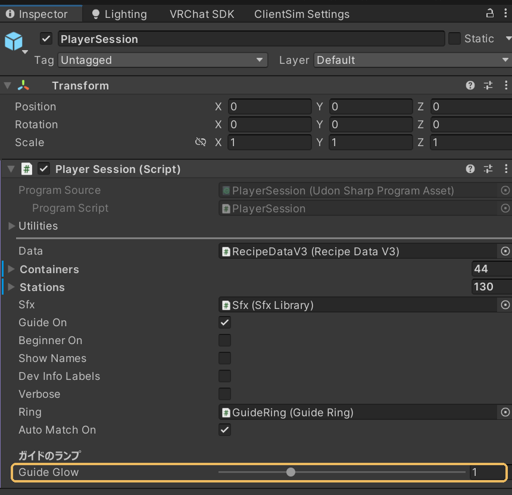Collapse the Player Session script foldout
Screen dimensions: 512x495
click(x=11, y=169)
